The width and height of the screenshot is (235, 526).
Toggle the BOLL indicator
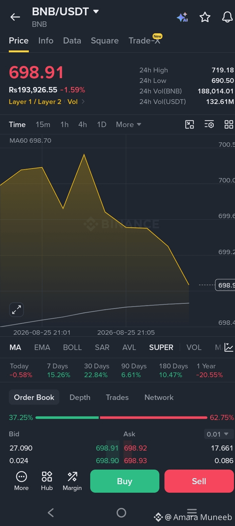click(73, 347)
